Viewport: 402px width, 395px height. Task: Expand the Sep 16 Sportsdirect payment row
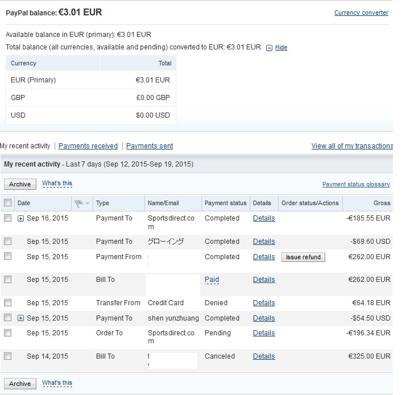coord(21,218)
